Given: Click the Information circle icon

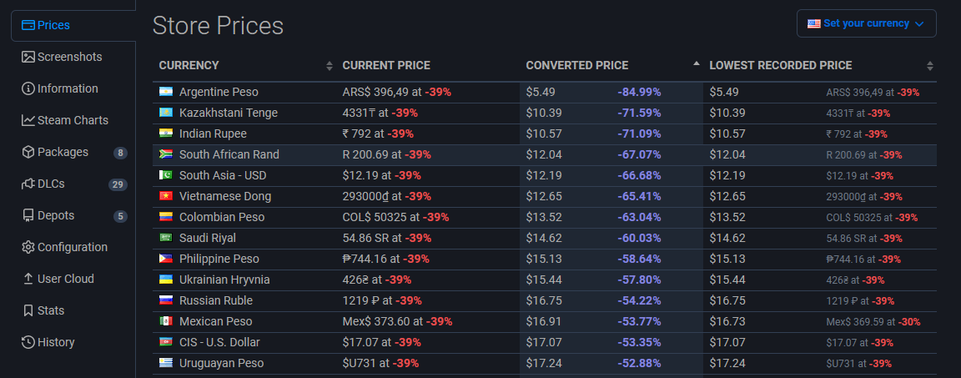Looking at the screenshot, I should click(28, 88).
